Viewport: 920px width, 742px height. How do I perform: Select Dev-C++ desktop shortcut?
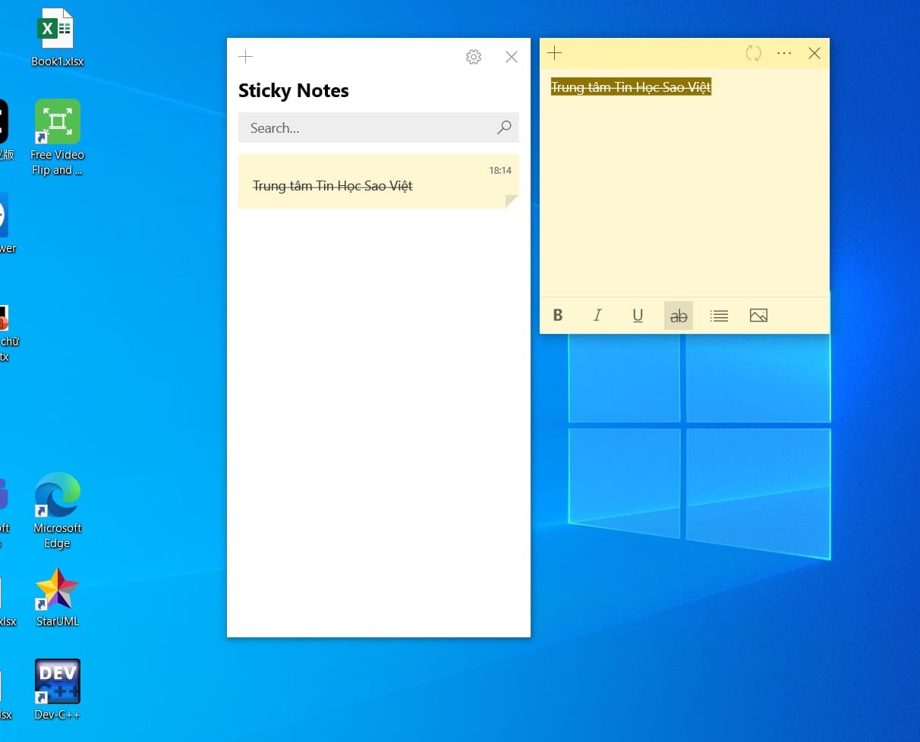57,690
